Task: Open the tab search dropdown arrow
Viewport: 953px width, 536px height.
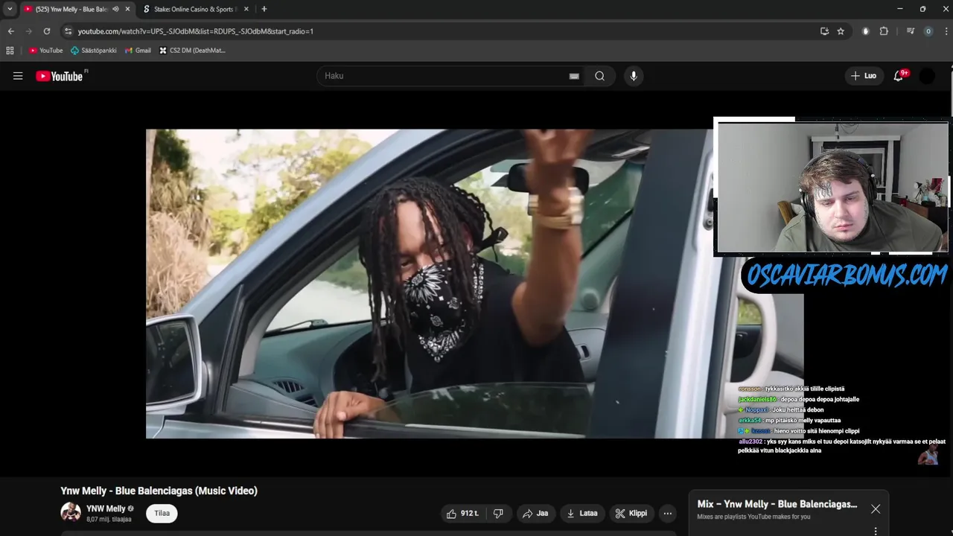Action: 10,9
